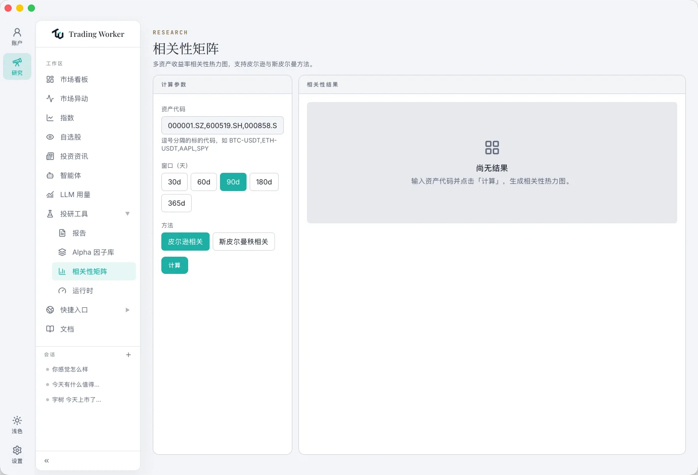Viewport: 698px width, 475px height.
Task: Click the Alpha 因子库 label text
Action: [94, 252]
